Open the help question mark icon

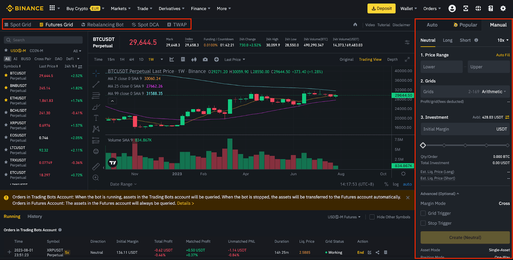pos(491,9)
